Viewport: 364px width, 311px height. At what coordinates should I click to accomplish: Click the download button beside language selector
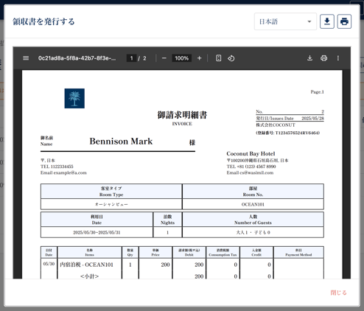click(327, 21)
